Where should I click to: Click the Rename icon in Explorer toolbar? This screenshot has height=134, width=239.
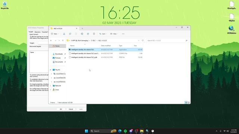coord(82,34)
